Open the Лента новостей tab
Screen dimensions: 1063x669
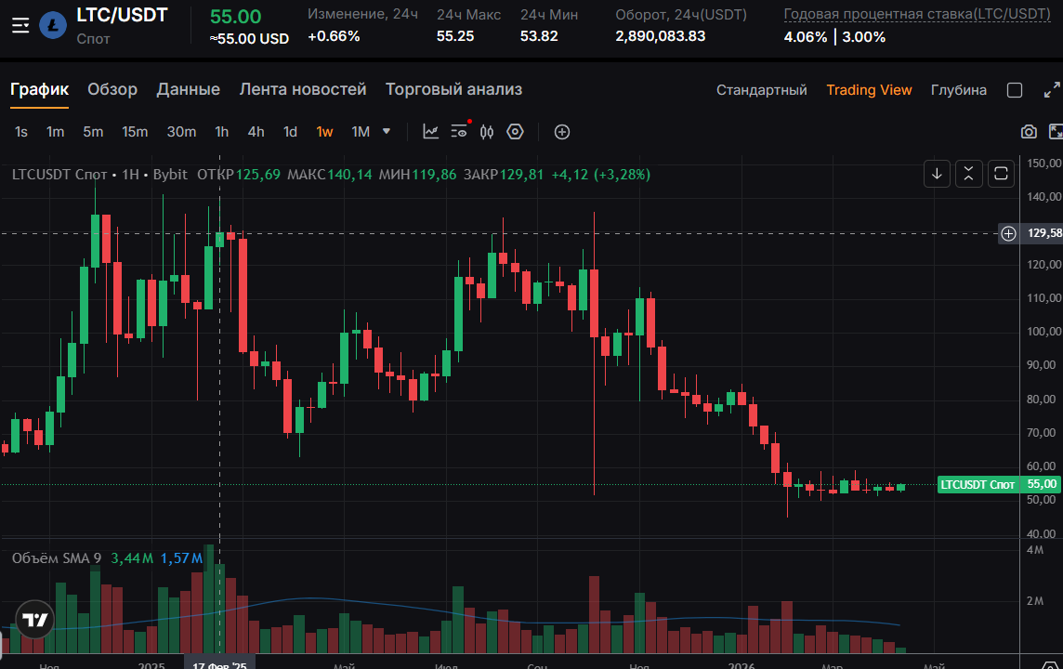click(x=303, y=89)
